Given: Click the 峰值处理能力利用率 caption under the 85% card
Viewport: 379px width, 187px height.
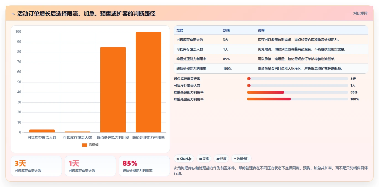Looking at the screenshot, I should pos(138,171).
